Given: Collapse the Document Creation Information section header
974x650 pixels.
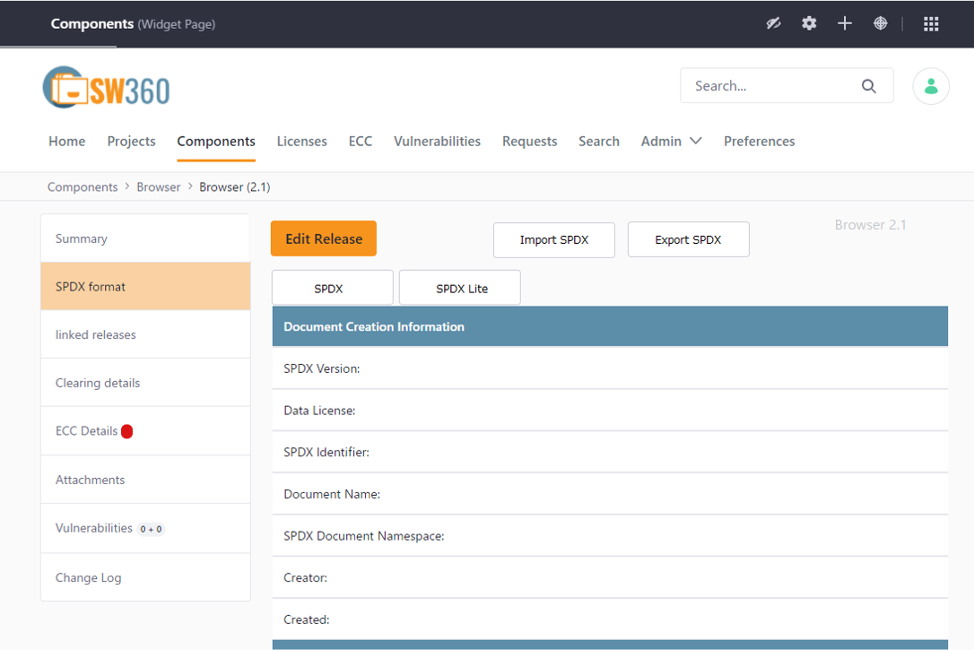Looking at the screenshot, I should click(609, 326).
